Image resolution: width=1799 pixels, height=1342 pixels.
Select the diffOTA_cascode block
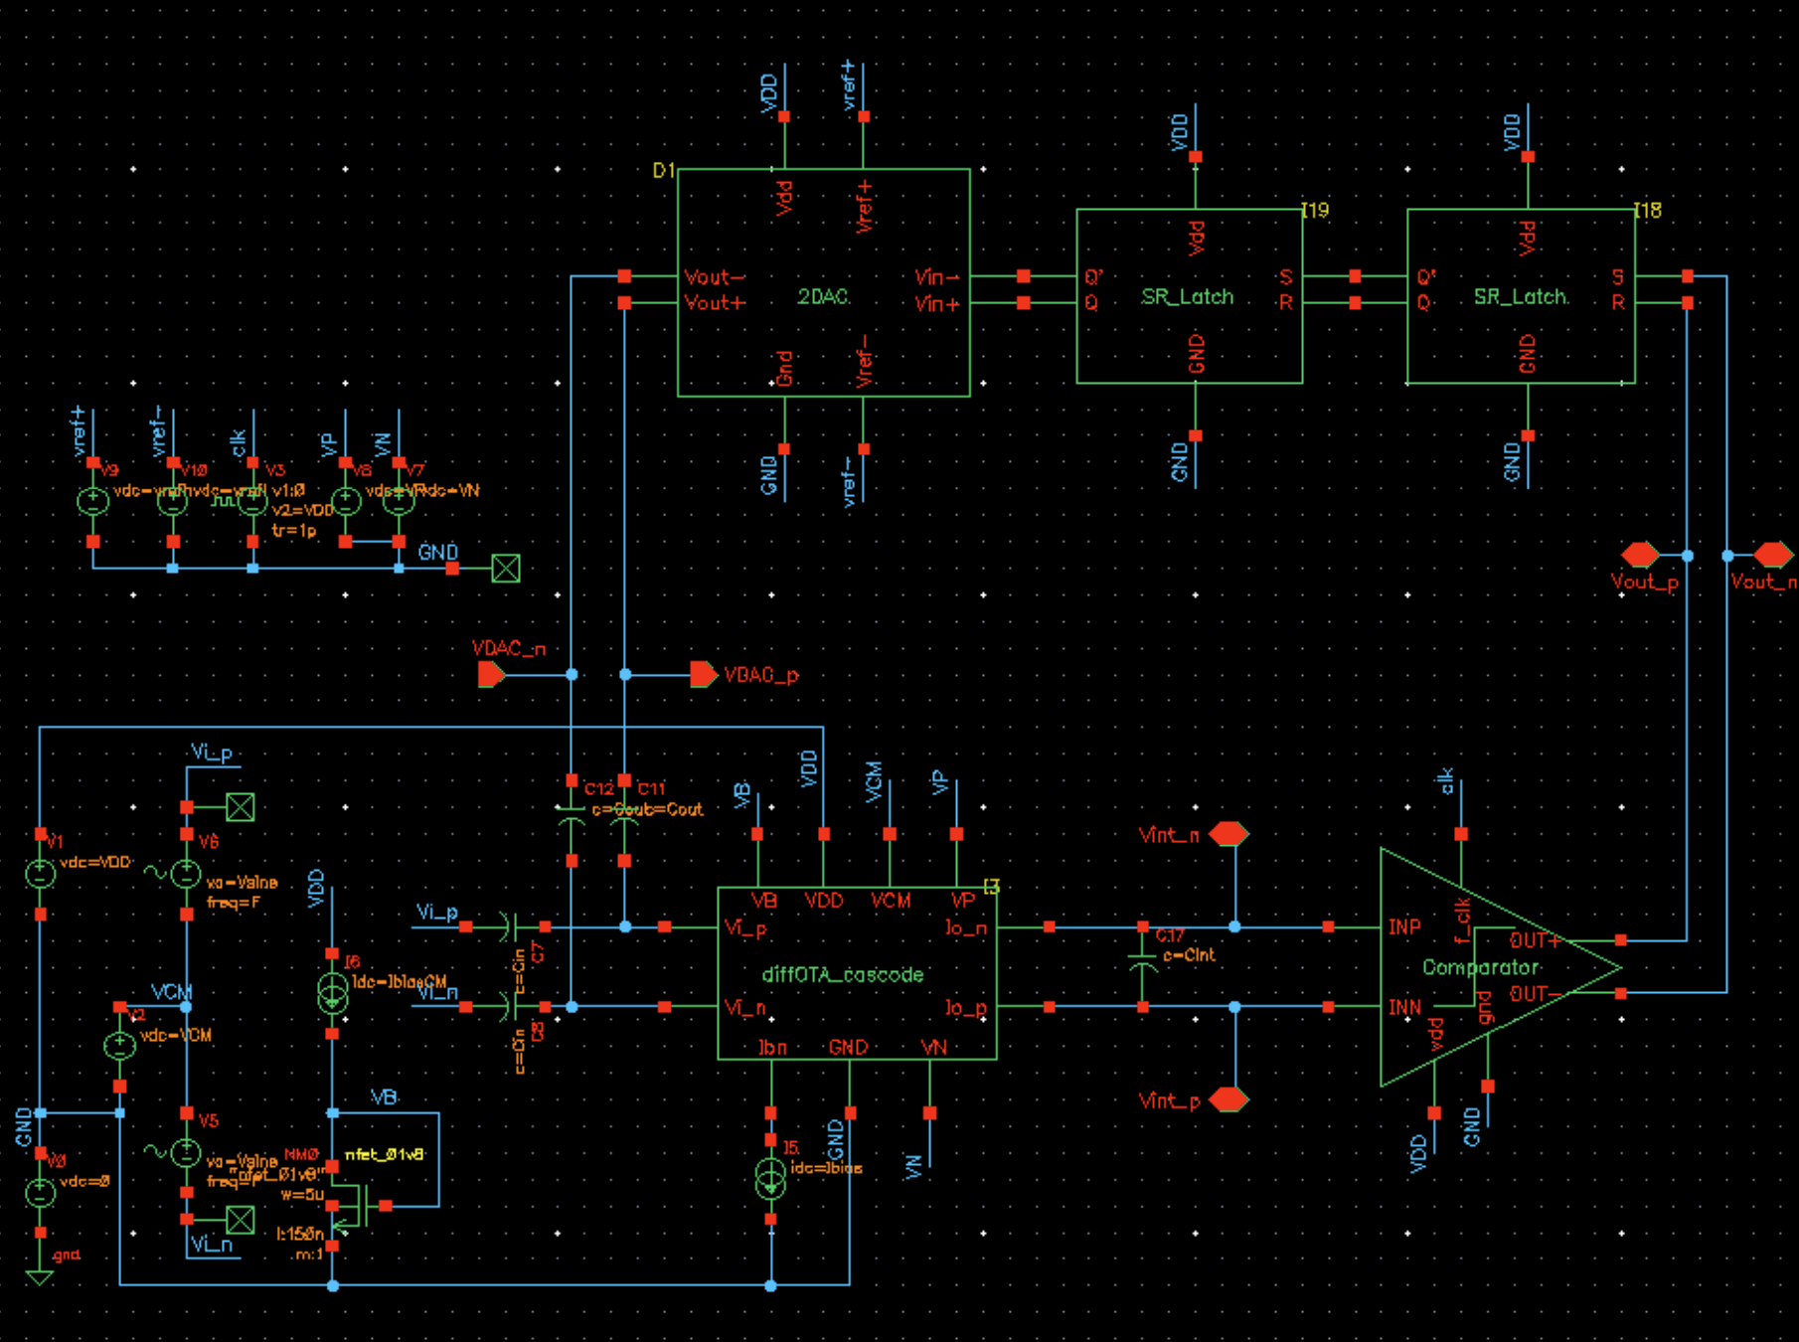pyautogui.click(x=857, y=973)
